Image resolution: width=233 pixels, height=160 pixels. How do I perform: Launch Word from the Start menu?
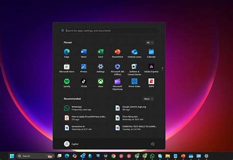tap(83, 53)
